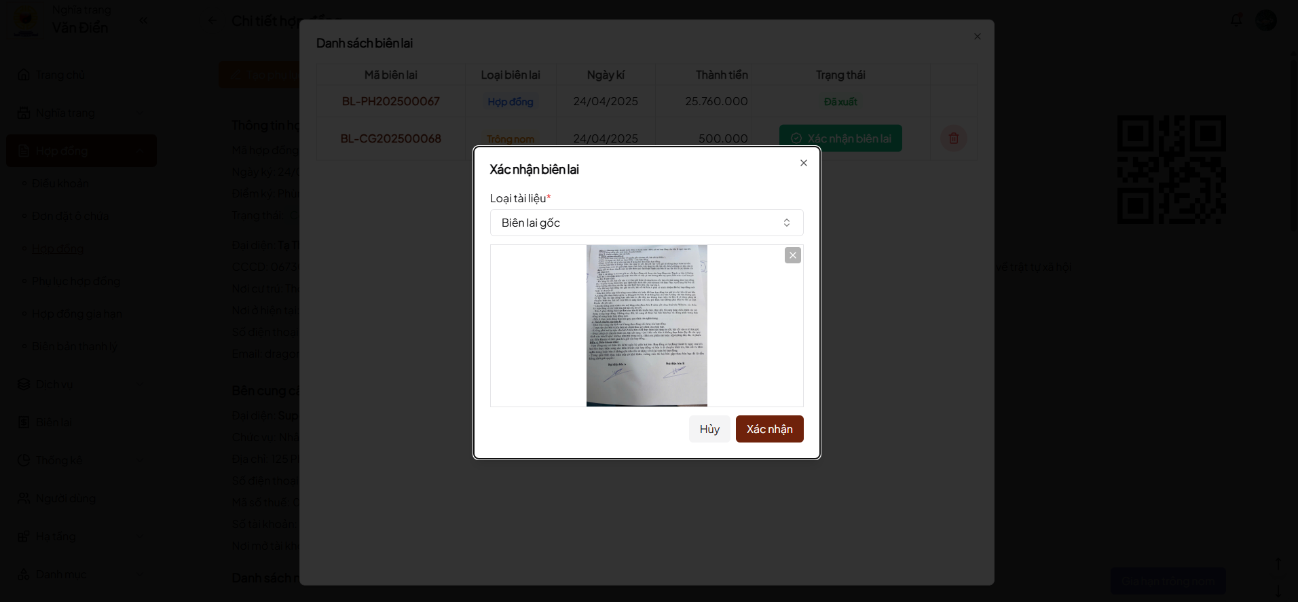Open receipt BL-CG202500068 link
Viewport: 1298px width, 602px height.
click(390, 138)
